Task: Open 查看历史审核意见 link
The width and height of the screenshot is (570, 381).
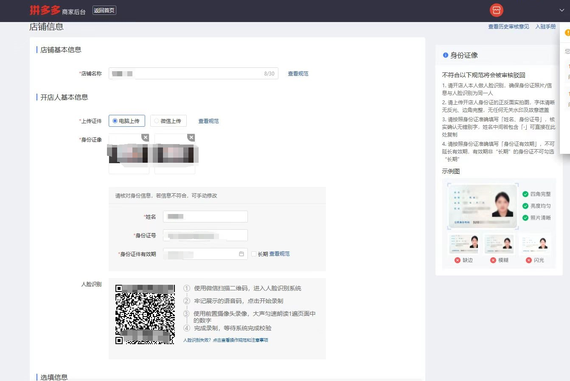Action: click(508, 27)
